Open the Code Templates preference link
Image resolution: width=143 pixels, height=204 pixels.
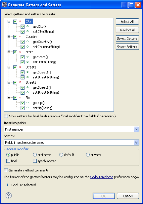[x=102, y=177]
